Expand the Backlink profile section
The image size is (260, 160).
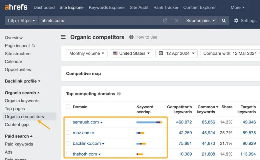(23, 81)
